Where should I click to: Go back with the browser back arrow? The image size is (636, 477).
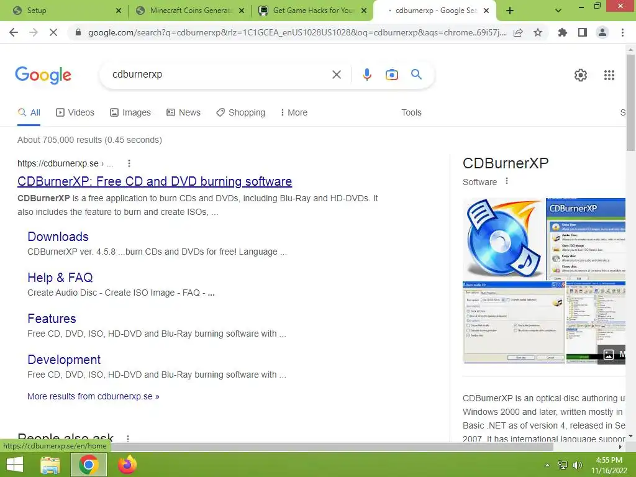(14, 32)
